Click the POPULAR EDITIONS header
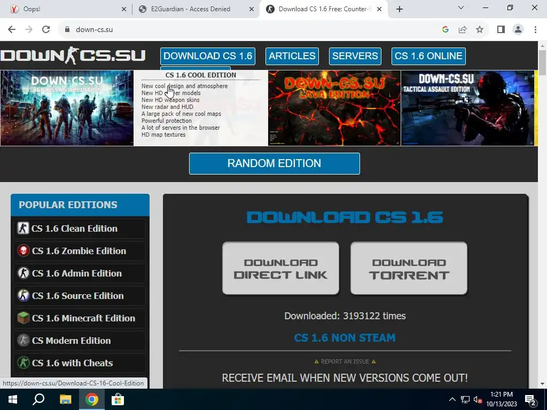The width and height of the screenshot is (547, 410). click(80, 205)
